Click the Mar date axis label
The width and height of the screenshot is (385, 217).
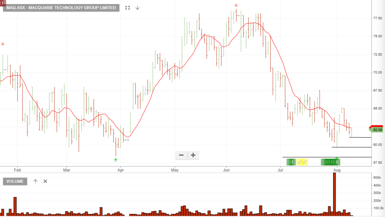(67, 170)
